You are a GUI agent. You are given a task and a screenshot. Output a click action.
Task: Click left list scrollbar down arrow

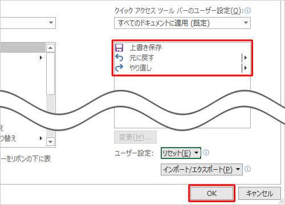pyautogui.click(x=50, y=141)
